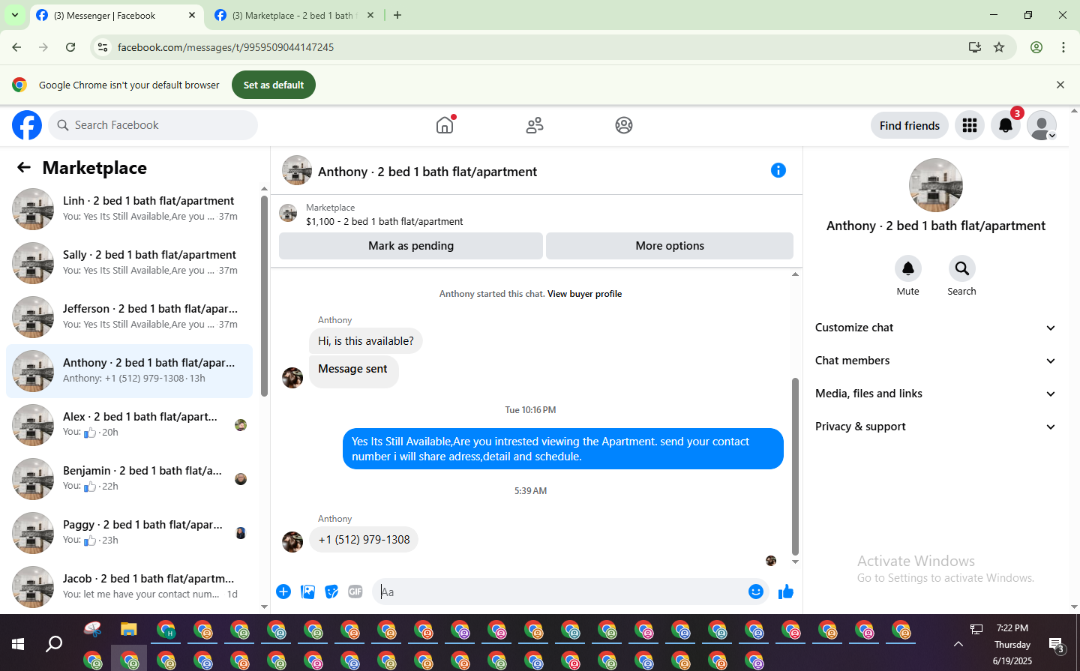The width and height of the screenshot is (1080, 671).
Task: Close the Marketplace browser tab
Action: point(370,15)
